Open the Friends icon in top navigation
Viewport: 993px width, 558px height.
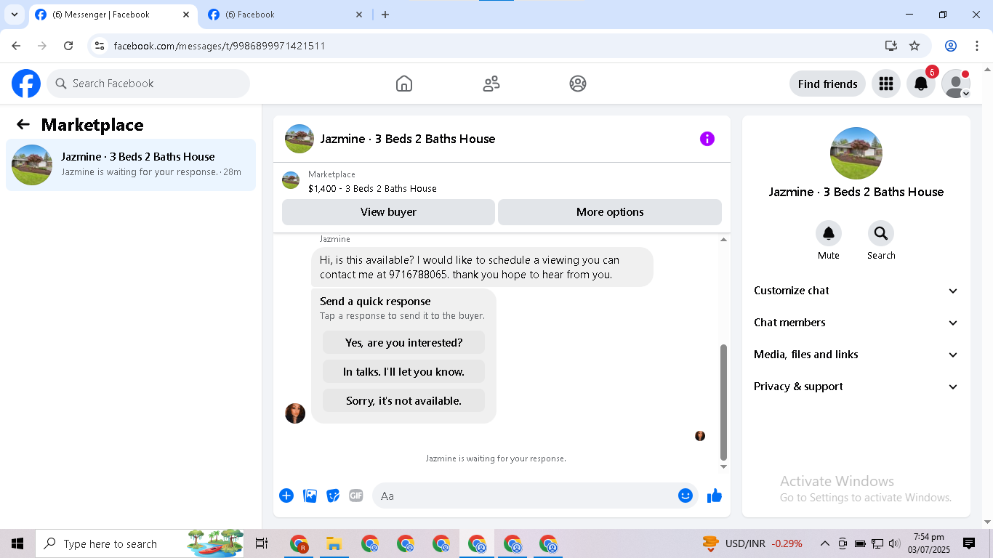(x=491, y=84)
